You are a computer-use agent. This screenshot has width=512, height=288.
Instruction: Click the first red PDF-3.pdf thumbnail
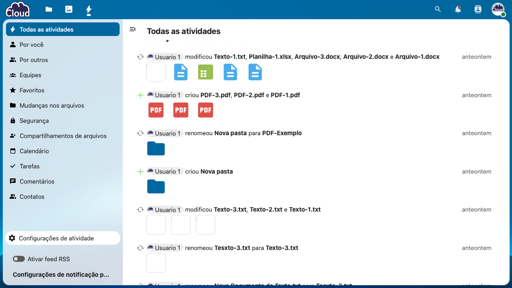point(156,110)
